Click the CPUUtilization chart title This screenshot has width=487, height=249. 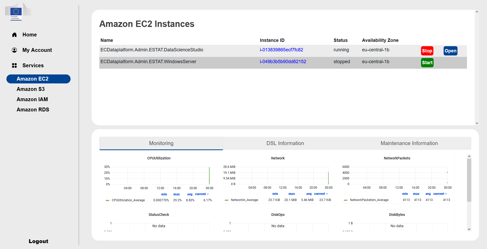(159, 158)
